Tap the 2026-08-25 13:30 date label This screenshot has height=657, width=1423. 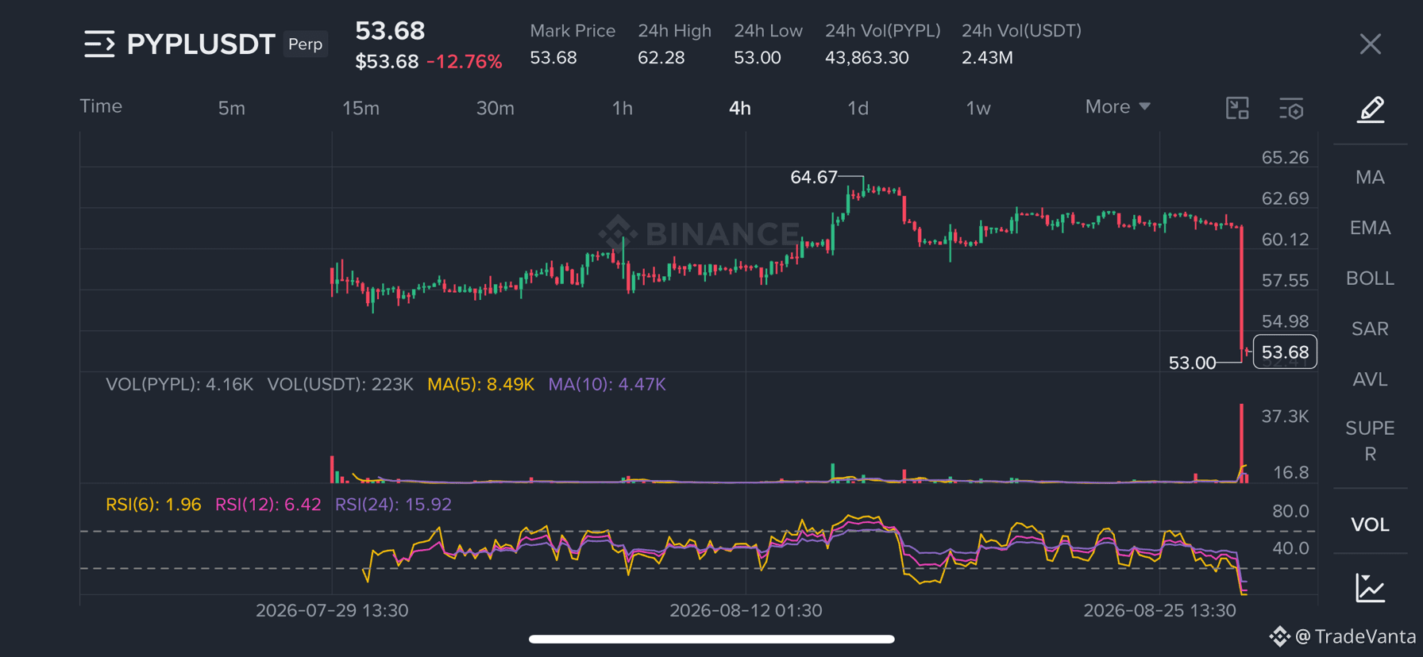pos(1159,610)
